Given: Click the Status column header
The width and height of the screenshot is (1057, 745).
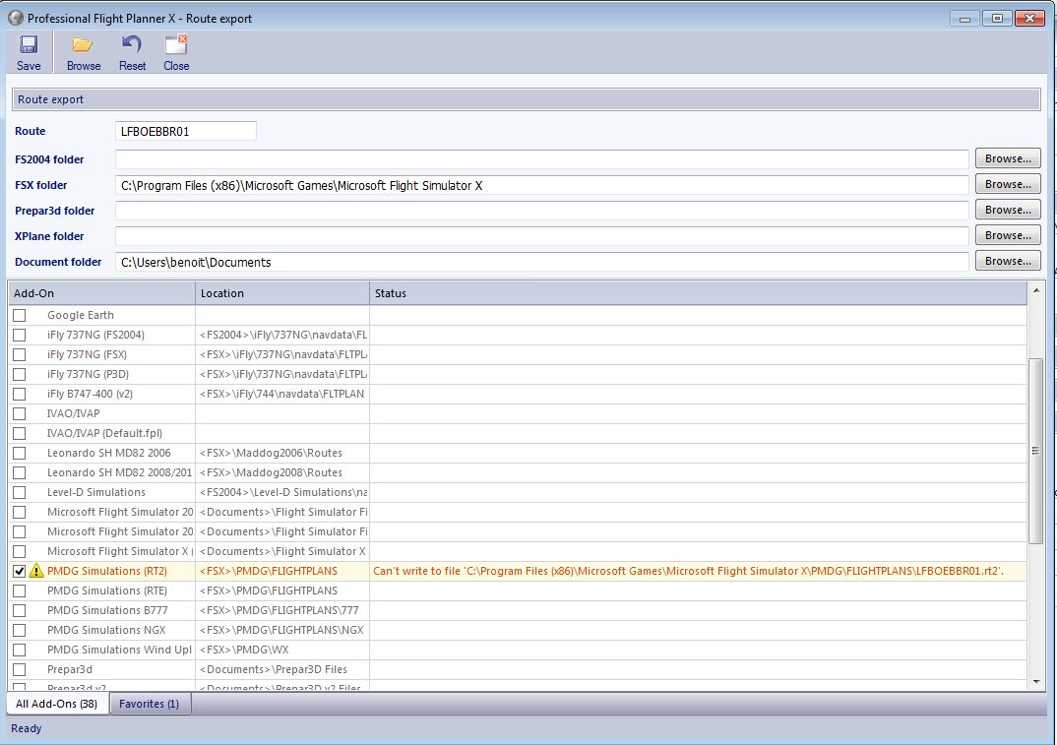Looking at the screenshot, I should tap(698, 293).
